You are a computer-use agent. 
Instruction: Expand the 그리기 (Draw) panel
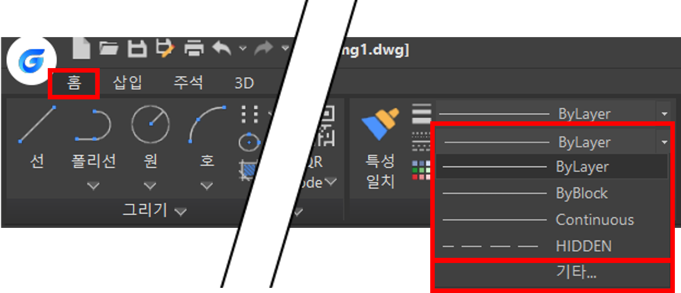pyautogui.click(x=154, y=210)
